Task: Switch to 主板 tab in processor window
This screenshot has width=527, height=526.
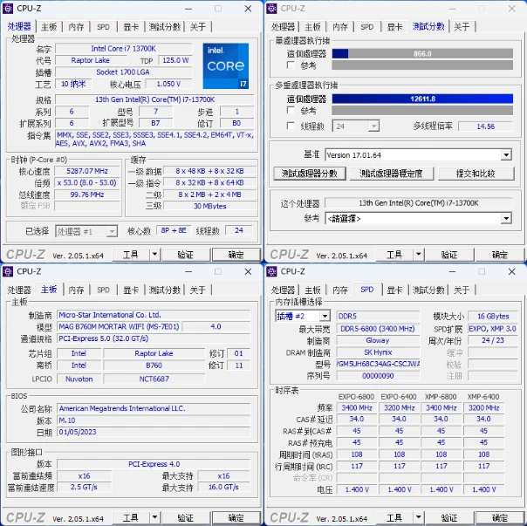Action: (49, 27)
